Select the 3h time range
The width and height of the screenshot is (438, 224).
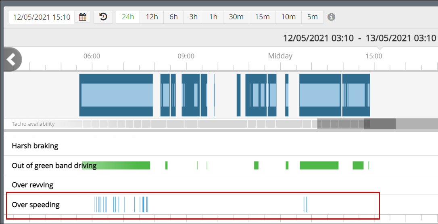click(x=193, y=17)
